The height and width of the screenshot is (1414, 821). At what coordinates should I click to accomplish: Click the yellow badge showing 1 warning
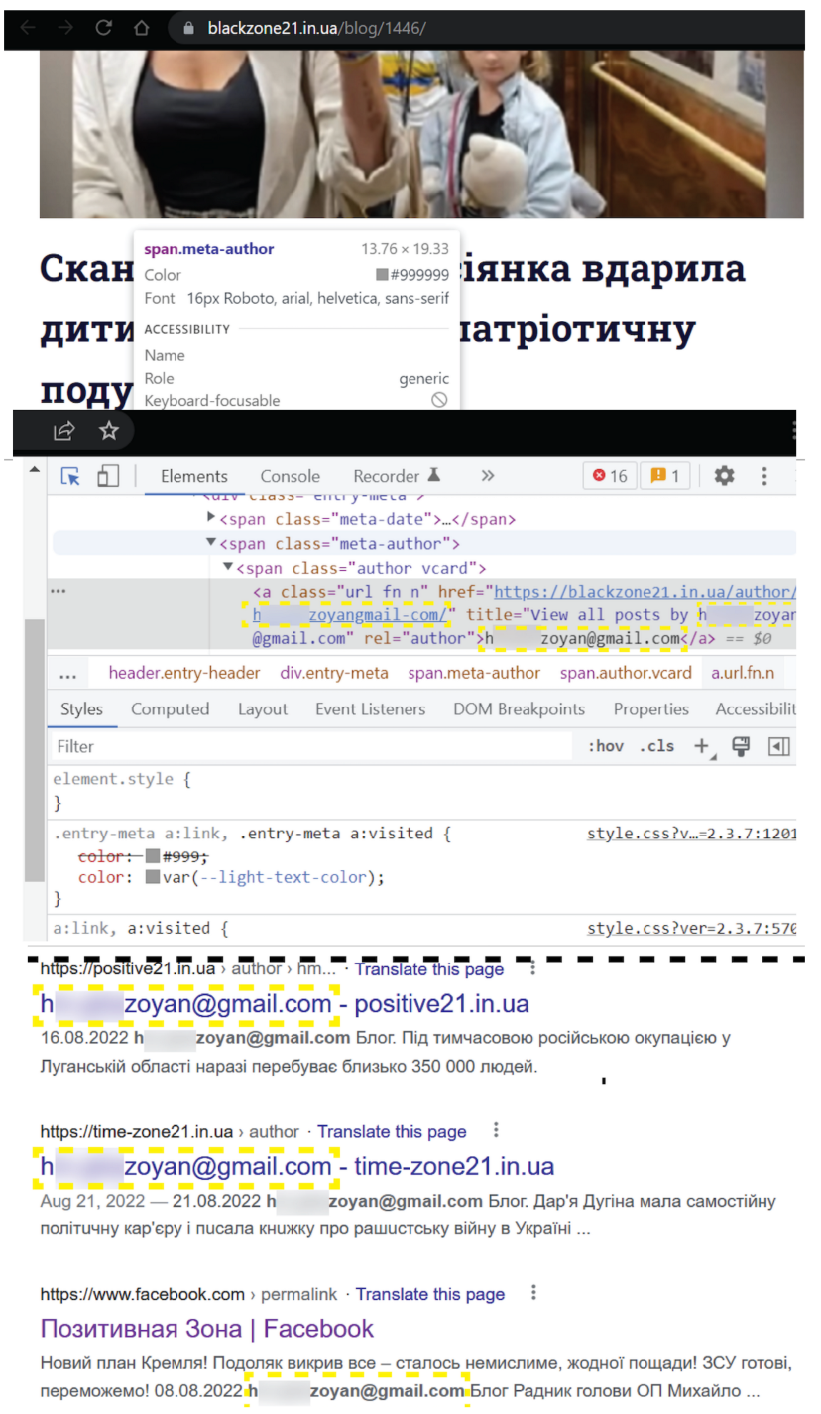(x=664, y=476)
